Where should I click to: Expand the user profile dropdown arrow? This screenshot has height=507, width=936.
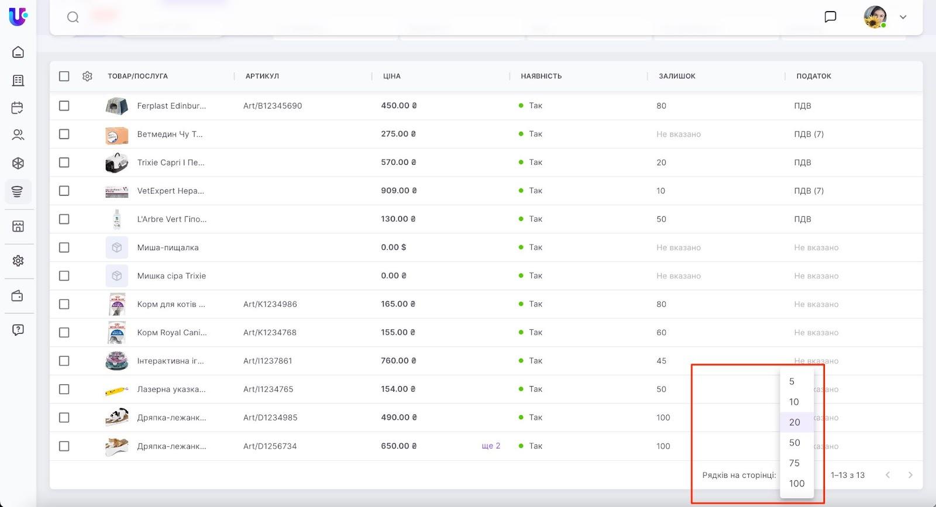point(903,17)
